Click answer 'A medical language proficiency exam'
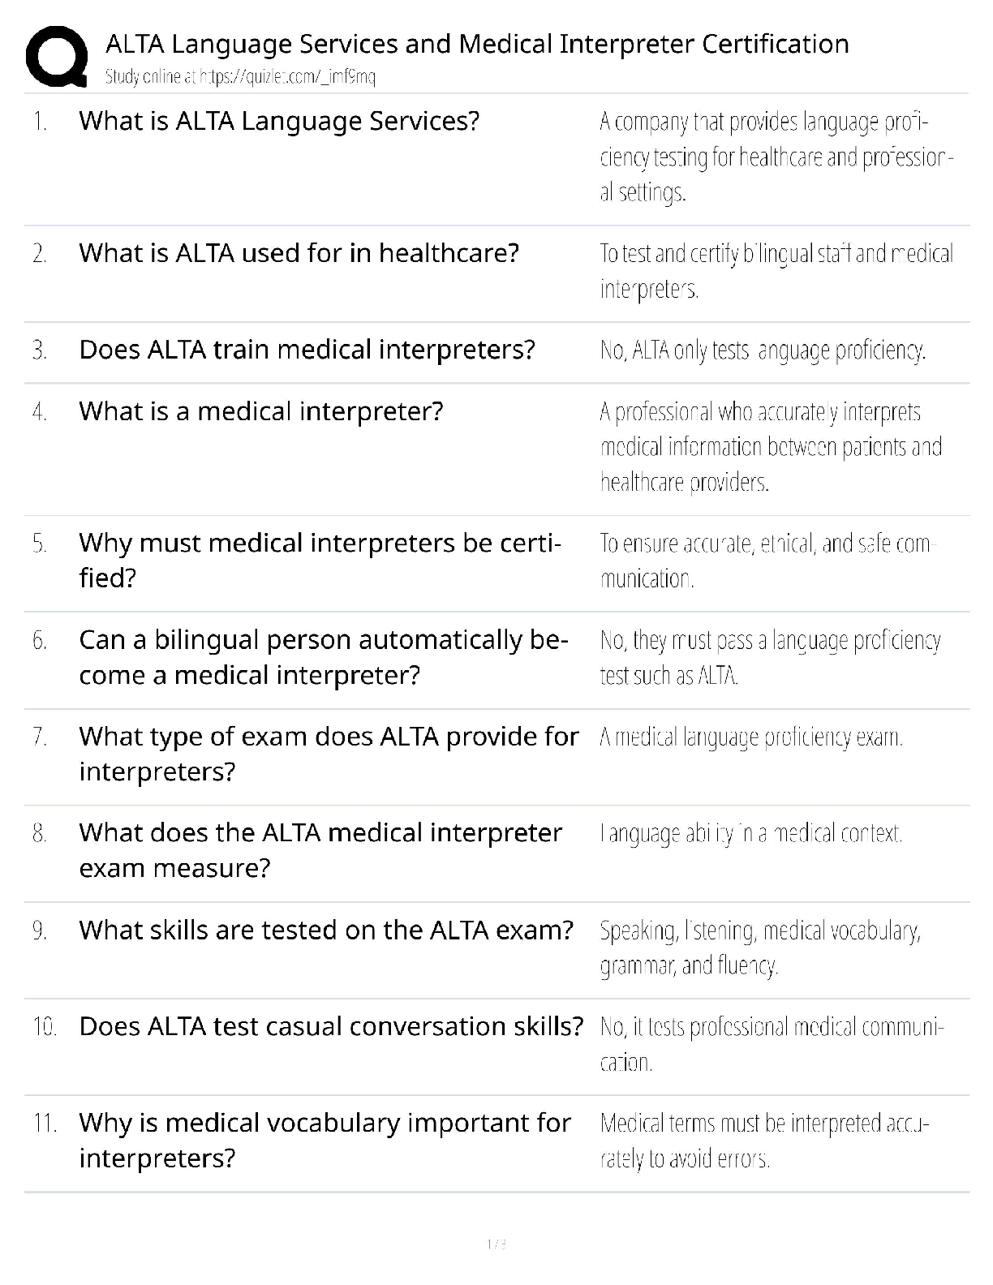993x1285 pixels. point(751,737)
